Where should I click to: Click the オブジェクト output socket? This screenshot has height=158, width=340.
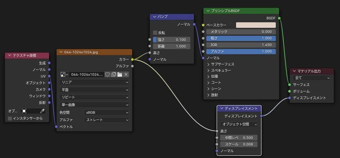coord(49,83)
